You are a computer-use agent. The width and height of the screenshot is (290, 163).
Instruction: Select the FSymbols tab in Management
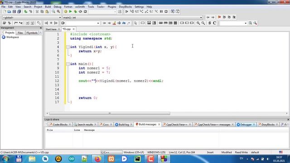[32, 33]
